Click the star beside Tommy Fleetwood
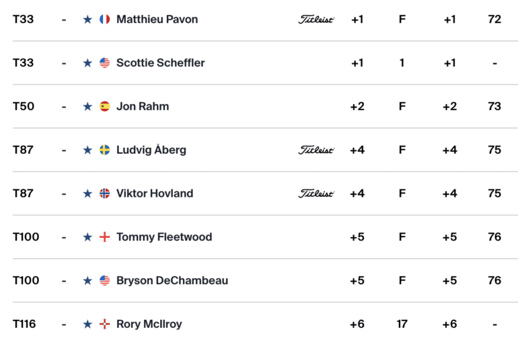Screen dimensions: 518x344 [x=87, y=237]
